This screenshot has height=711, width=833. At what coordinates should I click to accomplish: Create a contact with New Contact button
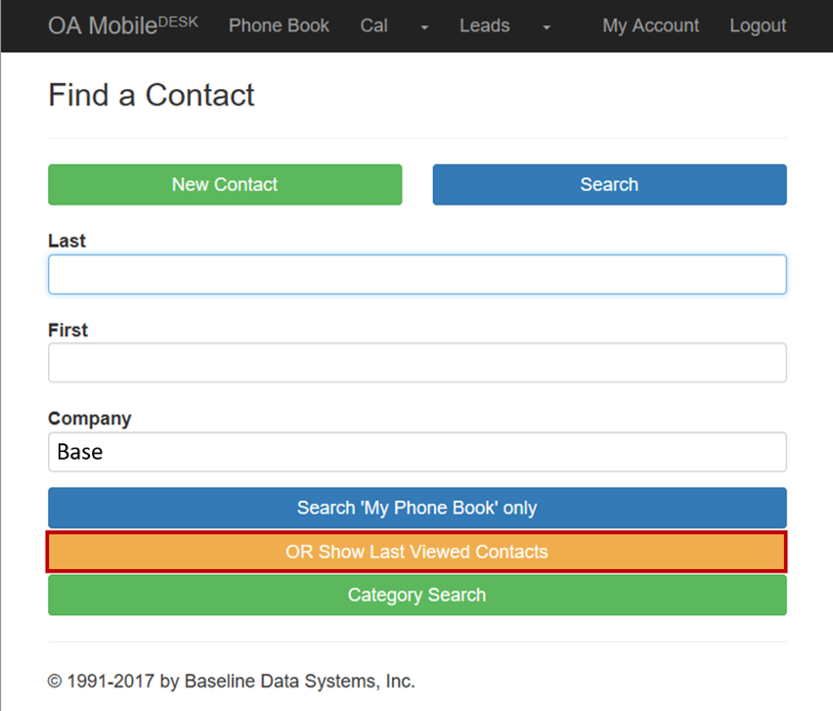pyautogui.click(x=225, y=185)
